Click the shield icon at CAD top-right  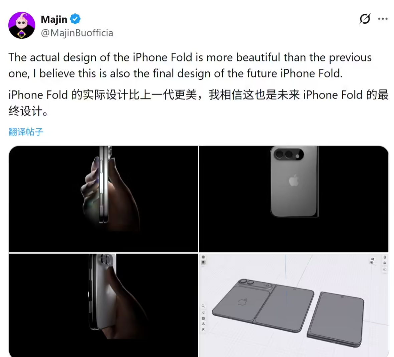(385, 257)
